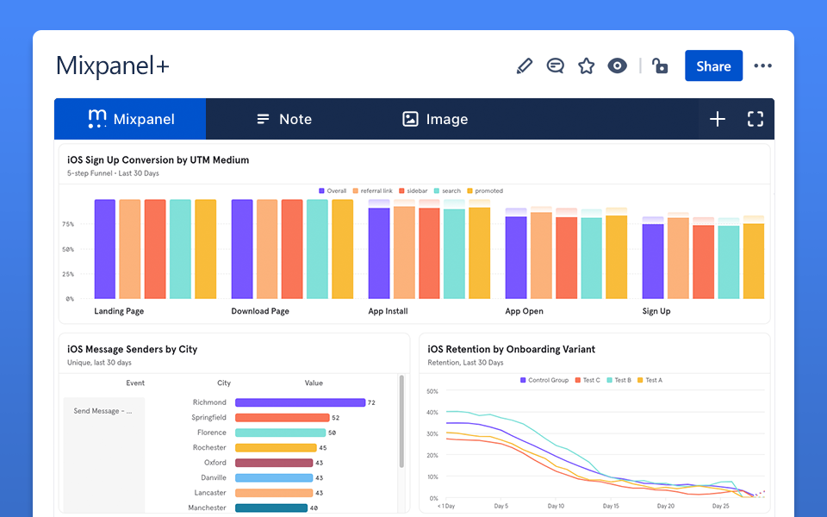Click the 'Unique, last 30 days' subtitle
The width and height of the screenshot is (827, 517).
click(99, 363)
